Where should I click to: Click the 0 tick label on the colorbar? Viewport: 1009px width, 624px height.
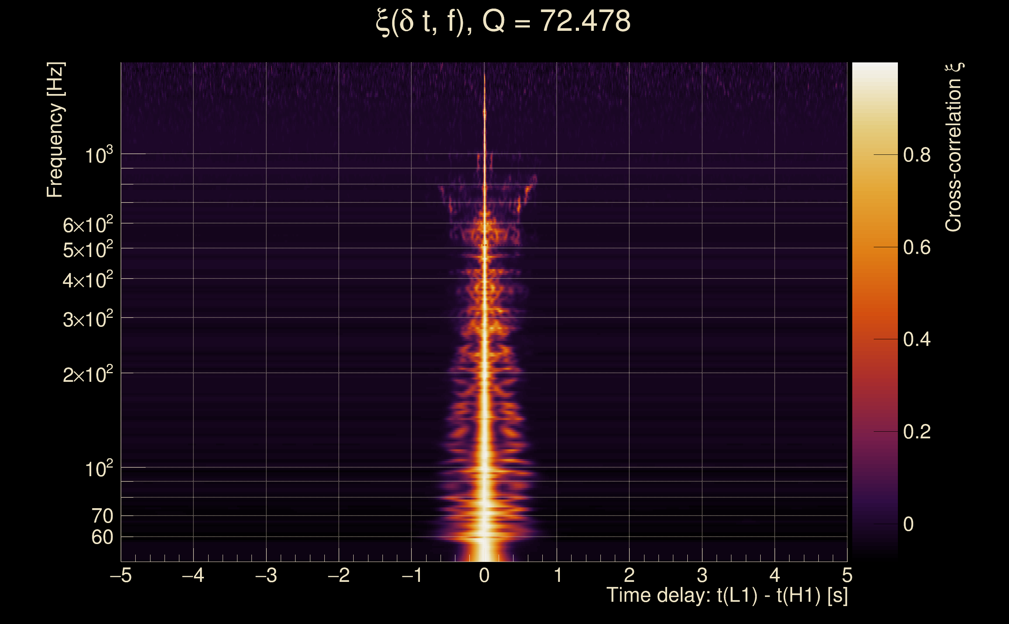click(908, 525)
